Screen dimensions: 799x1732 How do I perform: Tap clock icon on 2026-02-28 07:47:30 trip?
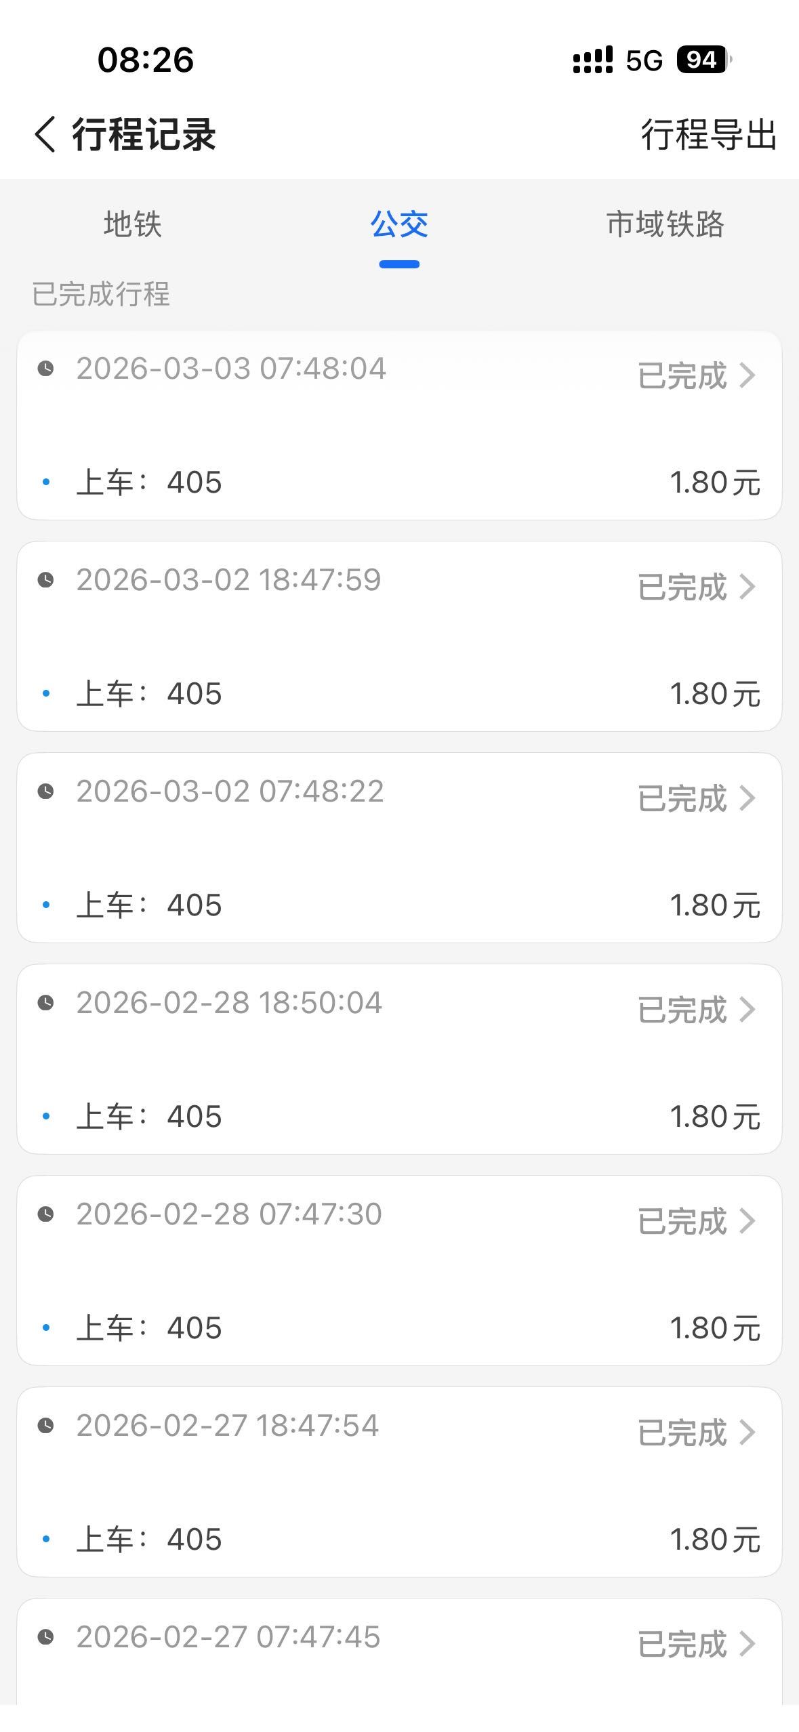pyautogui.click(x=45, y=1214)
